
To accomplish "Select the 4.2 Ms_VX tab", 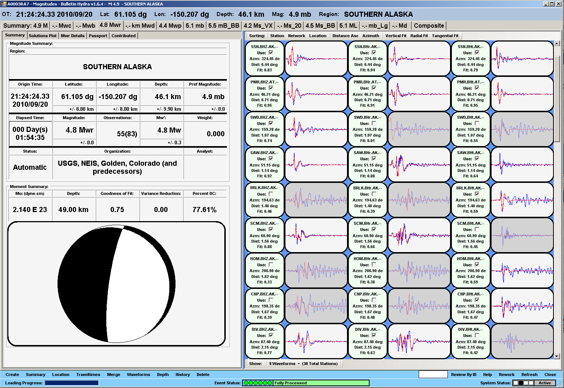I will pyautogui.click(x=258, y=26).
